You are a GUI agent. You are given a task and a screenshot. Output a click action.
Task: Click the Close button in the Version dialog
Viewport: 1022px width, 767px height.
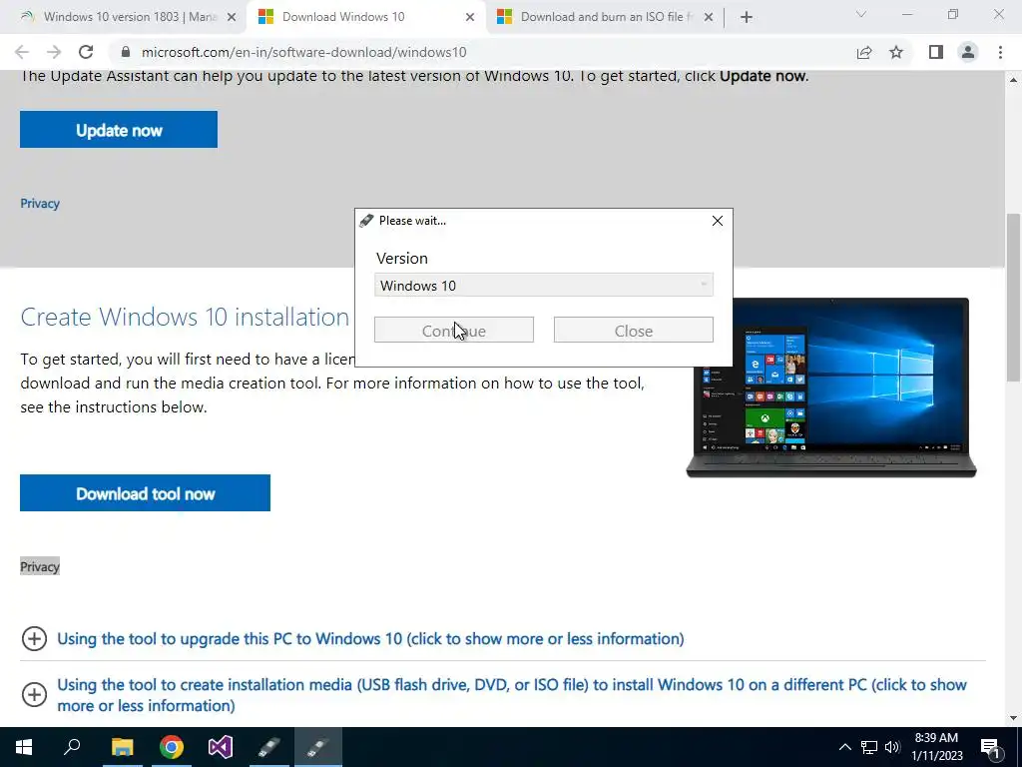[634, 330]
